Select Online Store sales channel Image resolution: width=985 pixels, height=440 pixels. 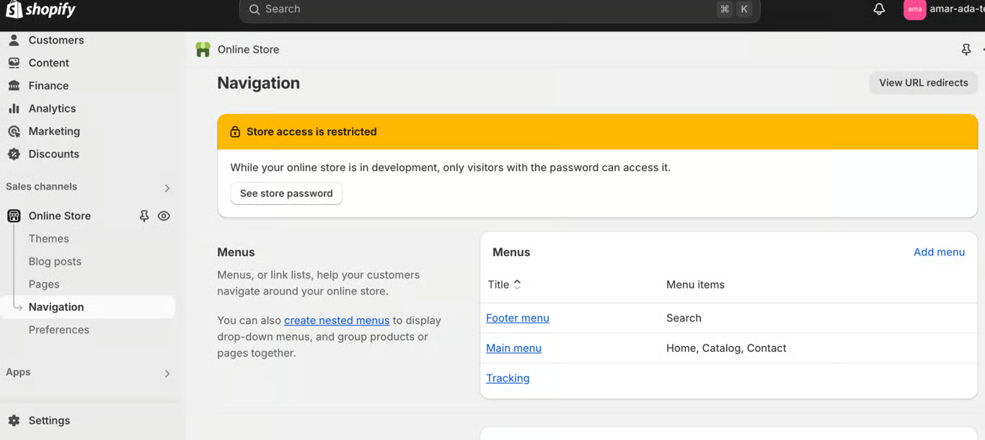pyautogui.click(x=60, y=216)
